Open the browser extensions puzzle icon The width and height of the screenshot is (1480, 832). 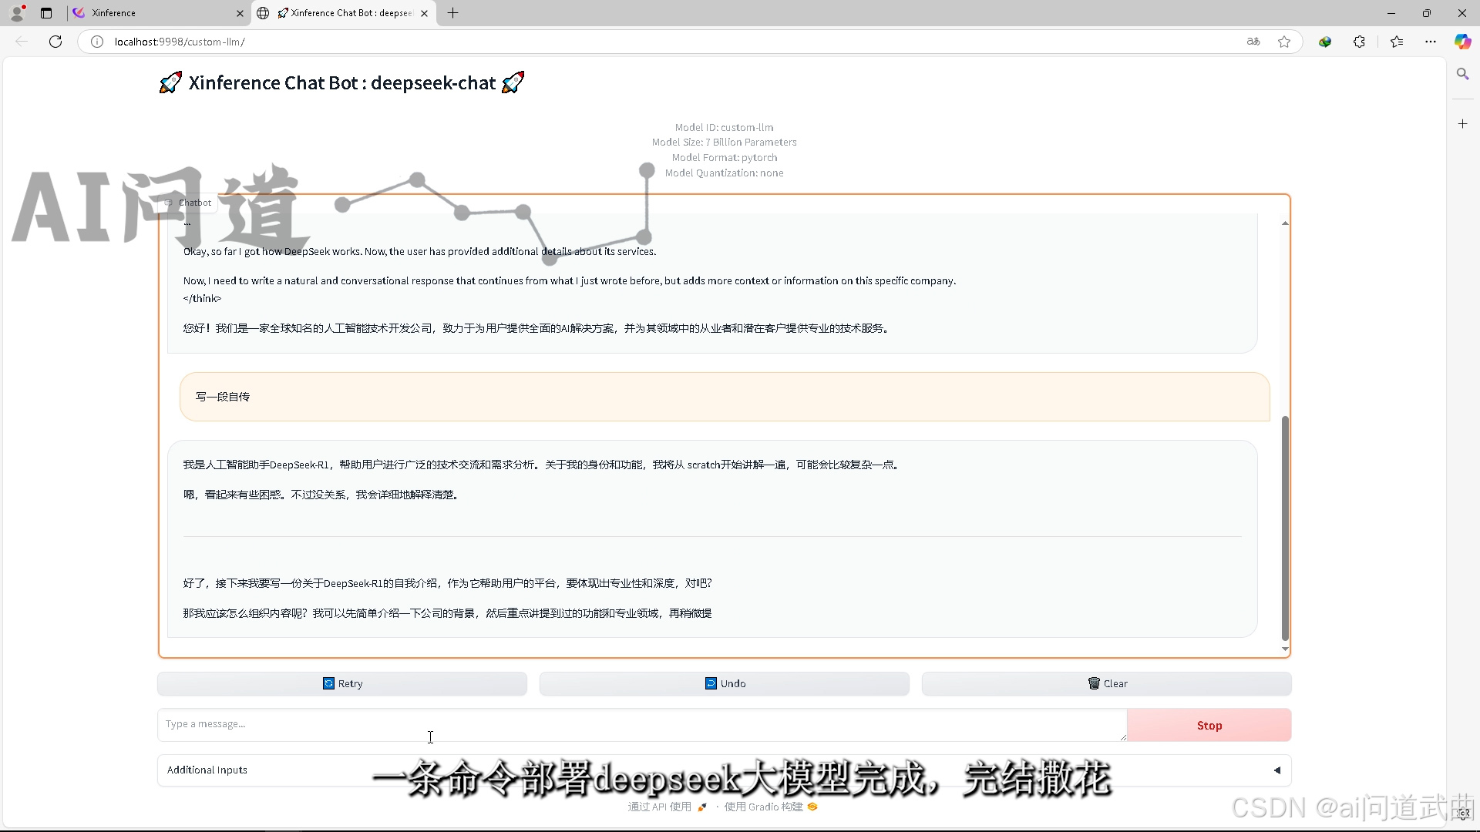pyautogui.click(x=1359, y=42)
